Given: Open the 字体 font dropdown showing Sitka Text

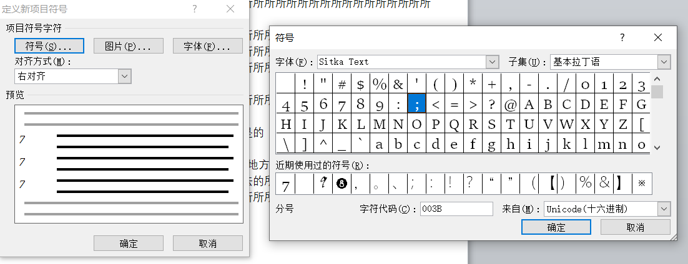Looking at the screenshot, I should pos(493,62).
